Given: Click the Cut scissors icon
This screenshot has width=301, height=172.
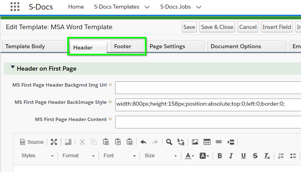Looking at the screenshot, I should (x=82, y=142).
